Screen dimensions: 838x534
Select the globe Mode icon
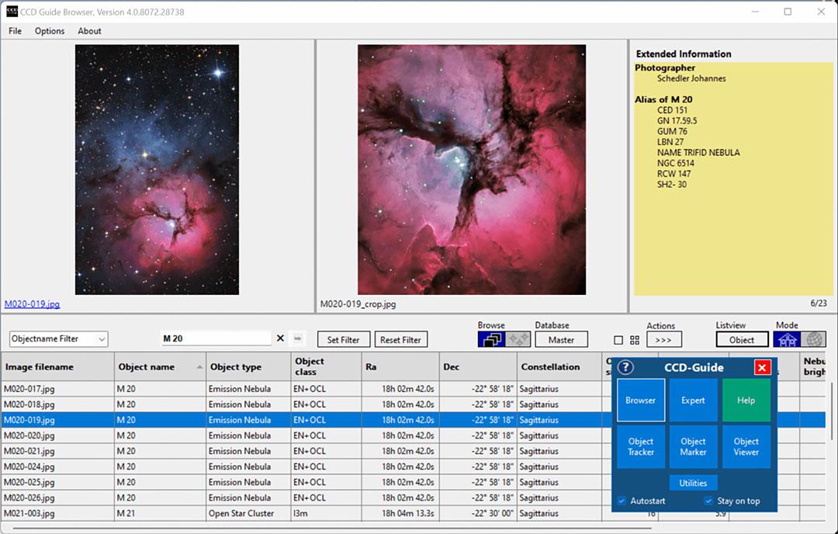coord(813,339)
